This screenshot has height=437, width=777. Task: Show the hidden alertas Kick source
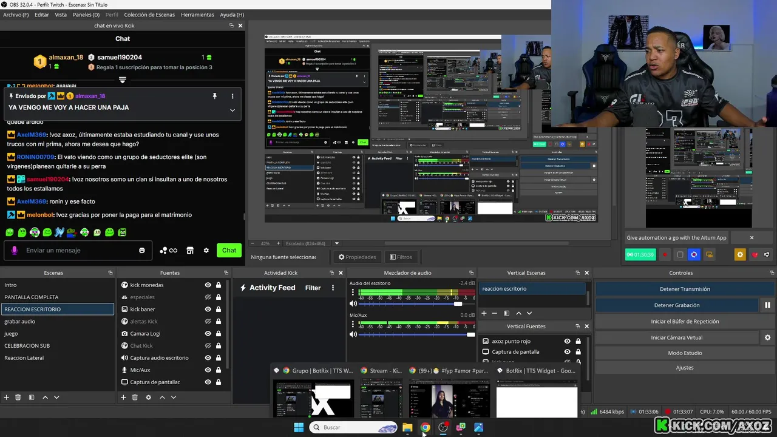click(x=208, y=322)
